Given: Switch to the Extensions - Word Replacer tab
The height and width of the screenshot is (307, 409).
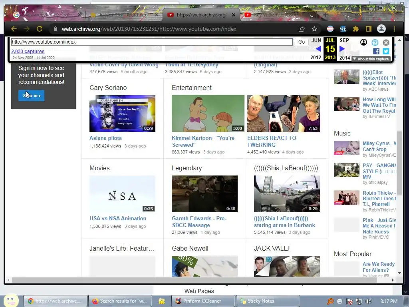Looking at the screenshot, I should 124,15.
